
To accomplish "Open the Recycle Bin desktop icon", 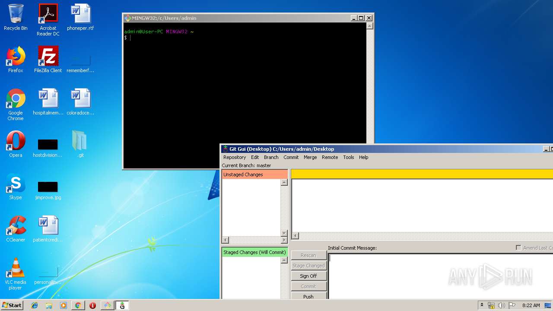I will (16, 17).
